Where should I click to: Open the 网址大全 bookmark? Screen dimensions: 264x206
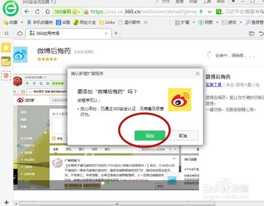point(84,22)
